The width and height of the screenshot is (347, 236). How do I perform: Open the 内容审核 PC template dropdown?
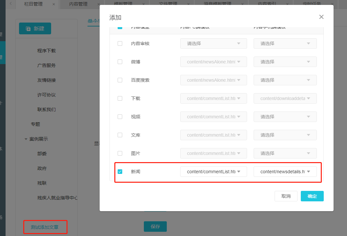tap(214, 43)
